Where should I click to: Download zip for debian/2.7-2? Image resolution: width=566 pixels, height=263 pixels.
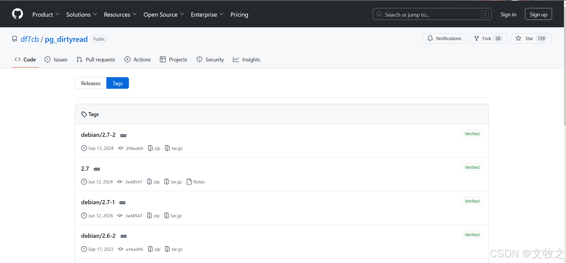point(154,148)
